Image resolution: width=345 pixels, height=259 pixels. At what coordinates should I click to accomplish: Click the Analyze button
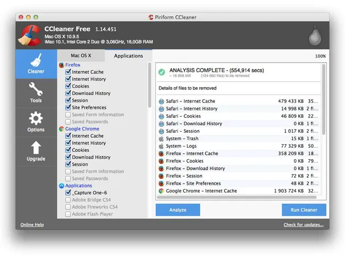point(177,210)
